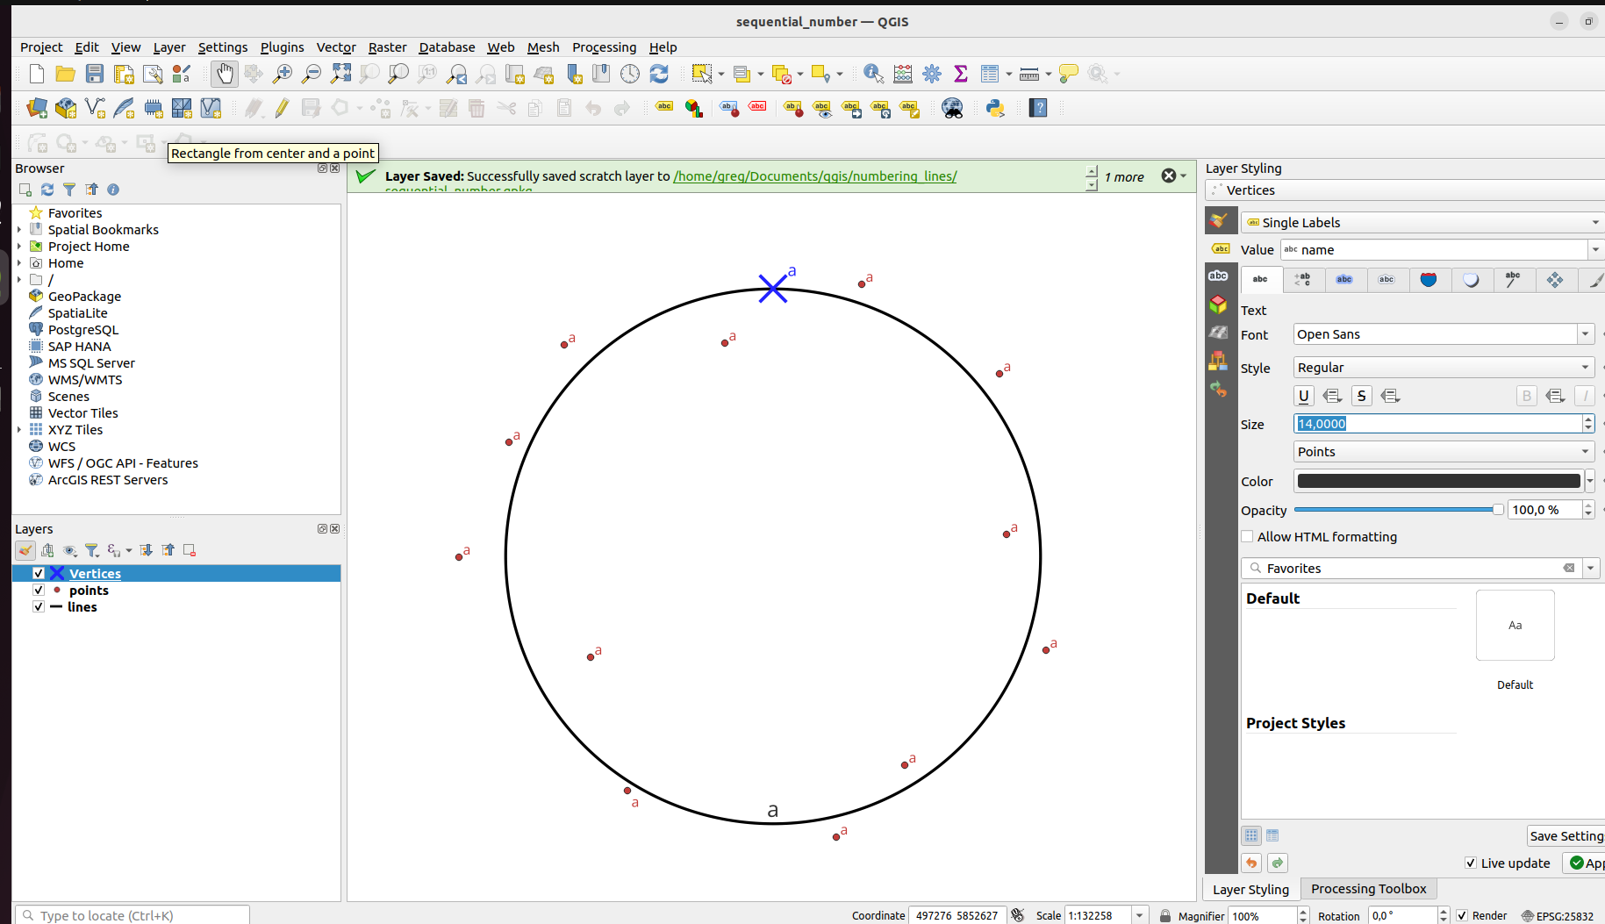
Task: Open the Python Console
Action: coord(995,108)
